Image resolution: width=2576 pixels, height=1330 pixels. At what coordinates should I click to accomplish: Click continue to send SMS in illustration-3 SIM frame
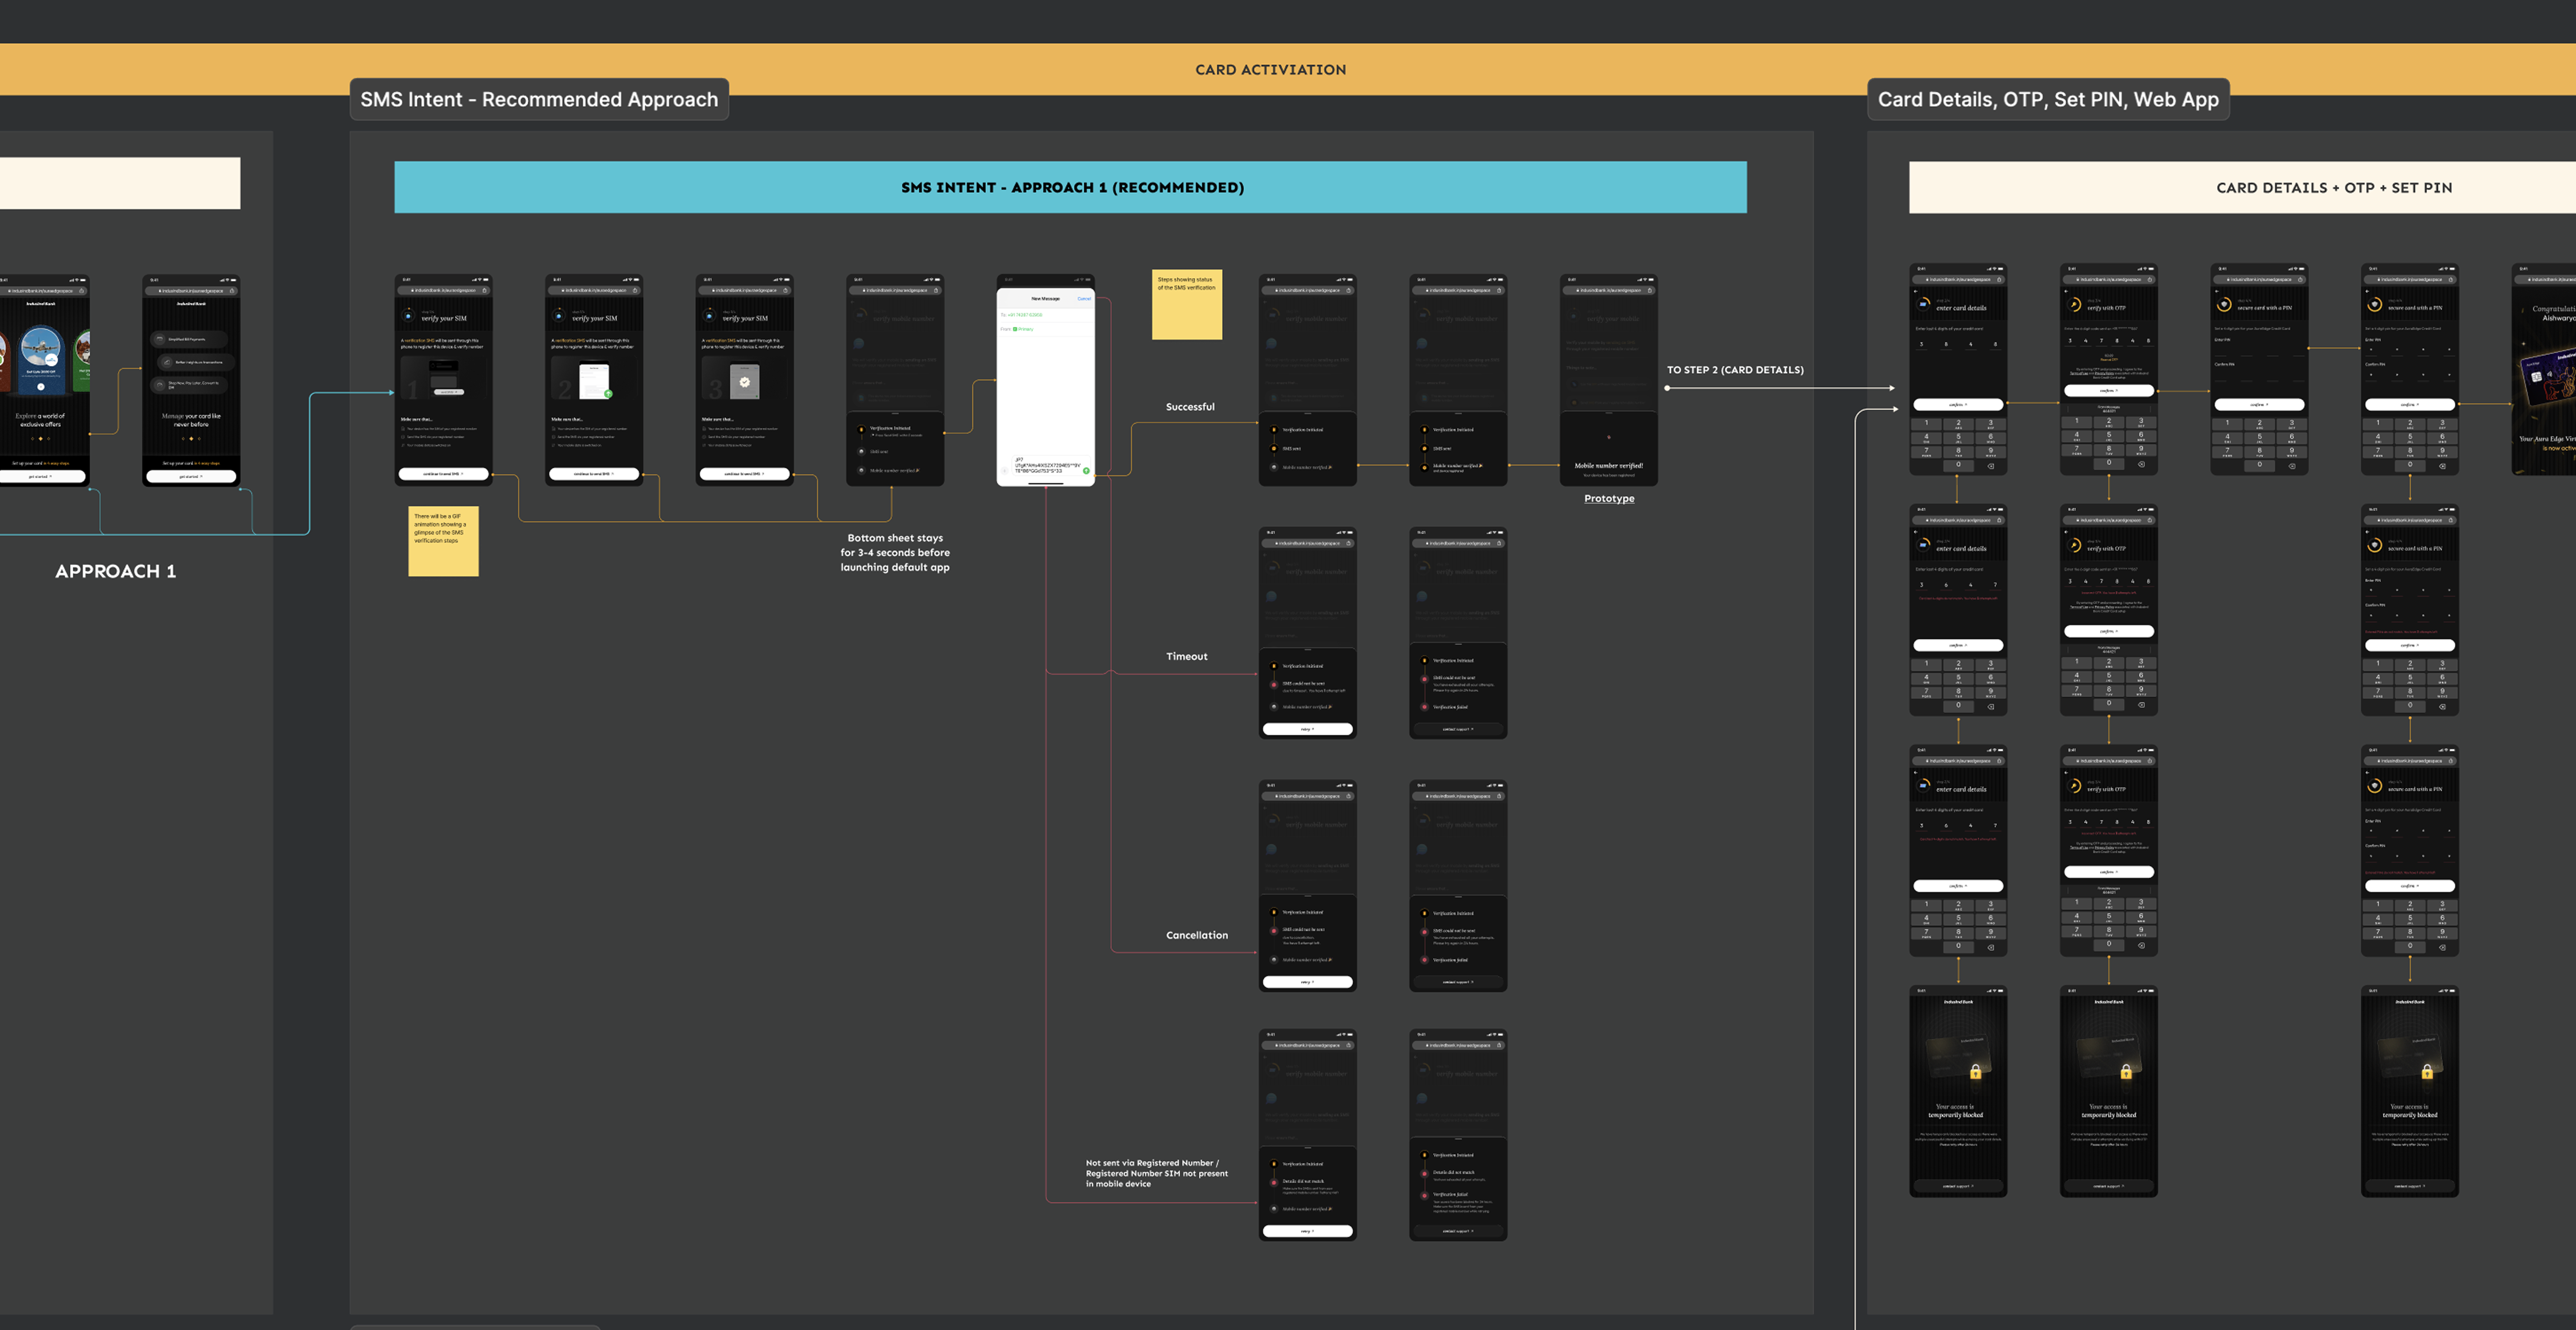pyautogui.click(x=745, y=474)
